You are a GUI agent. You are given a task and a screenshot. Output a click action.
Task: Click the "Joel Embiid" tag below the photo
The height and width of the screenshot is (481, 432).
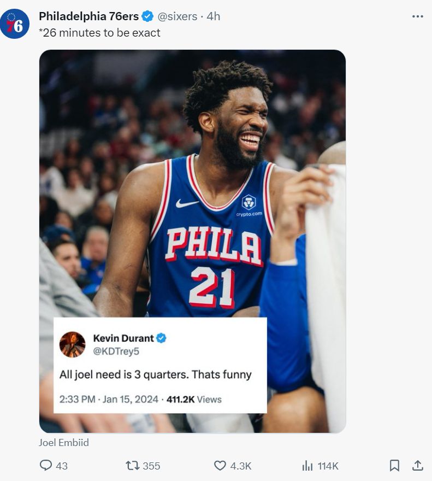tap(63, 443)
